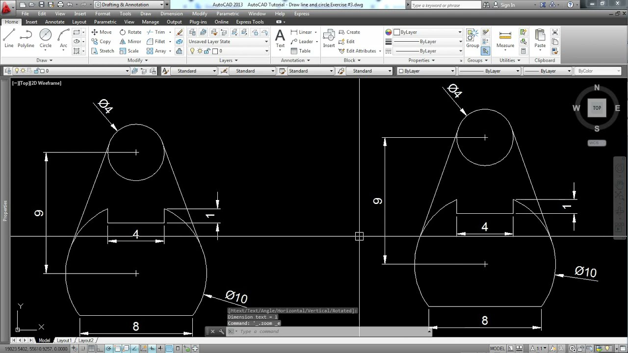
Task: Click the Table tool
Action: click(x=301, y=50)
